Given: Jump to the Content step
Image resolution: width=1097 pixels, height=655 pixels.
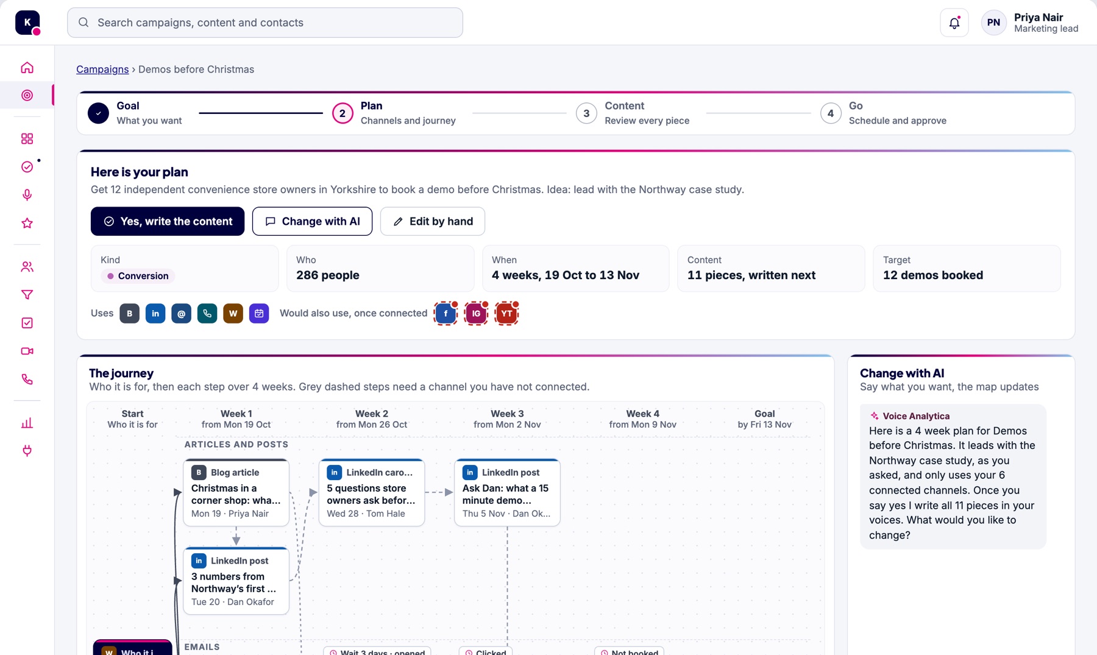Looking at the screenshot, I should [633, 113].
